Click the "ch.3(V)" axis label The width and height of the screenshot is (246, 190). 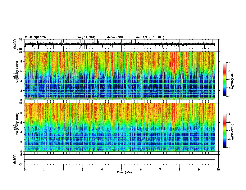coord(15,159)
